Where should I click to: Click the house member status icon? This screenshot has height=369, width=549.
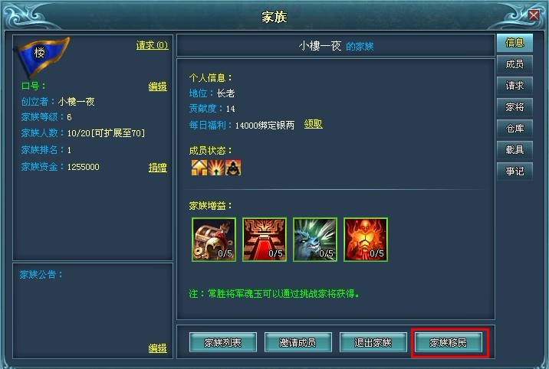pyautogui.click(x=199, y=168)
